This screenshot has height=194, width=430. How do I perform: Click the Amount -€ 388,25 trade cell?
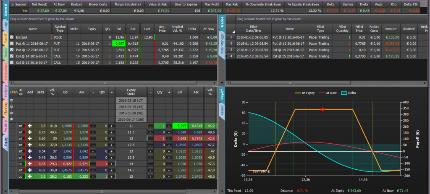391,44
